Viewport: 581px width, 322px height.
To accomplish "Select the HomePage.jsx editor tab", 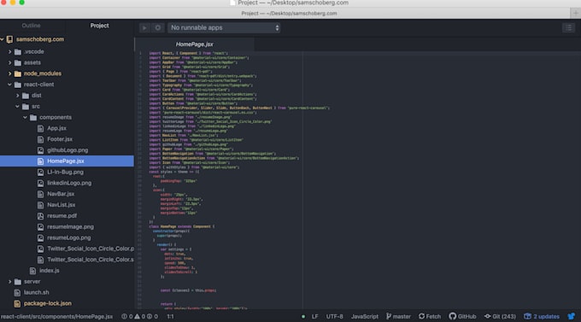I will pyautogui.click(x=194, y=44).
